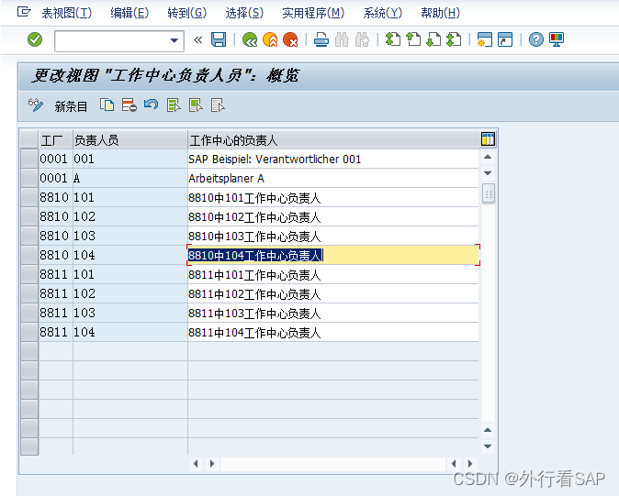The width and height of the screenshot is (619, 496).
Task: Select row 8811 103 via row selector
Action: click(29, 314)
